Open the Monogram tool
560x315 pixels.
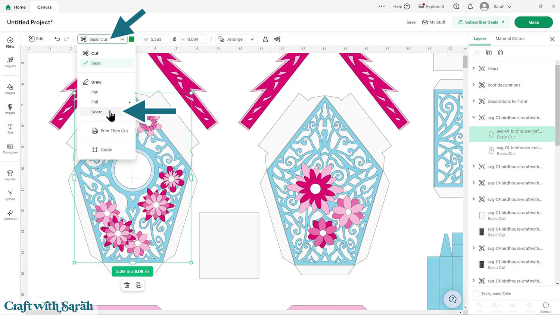(x=10, y=149)
